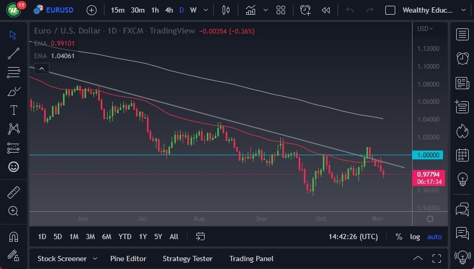Open the text annotation tool
Screen dimensions: 474x269
click(14, 110)
